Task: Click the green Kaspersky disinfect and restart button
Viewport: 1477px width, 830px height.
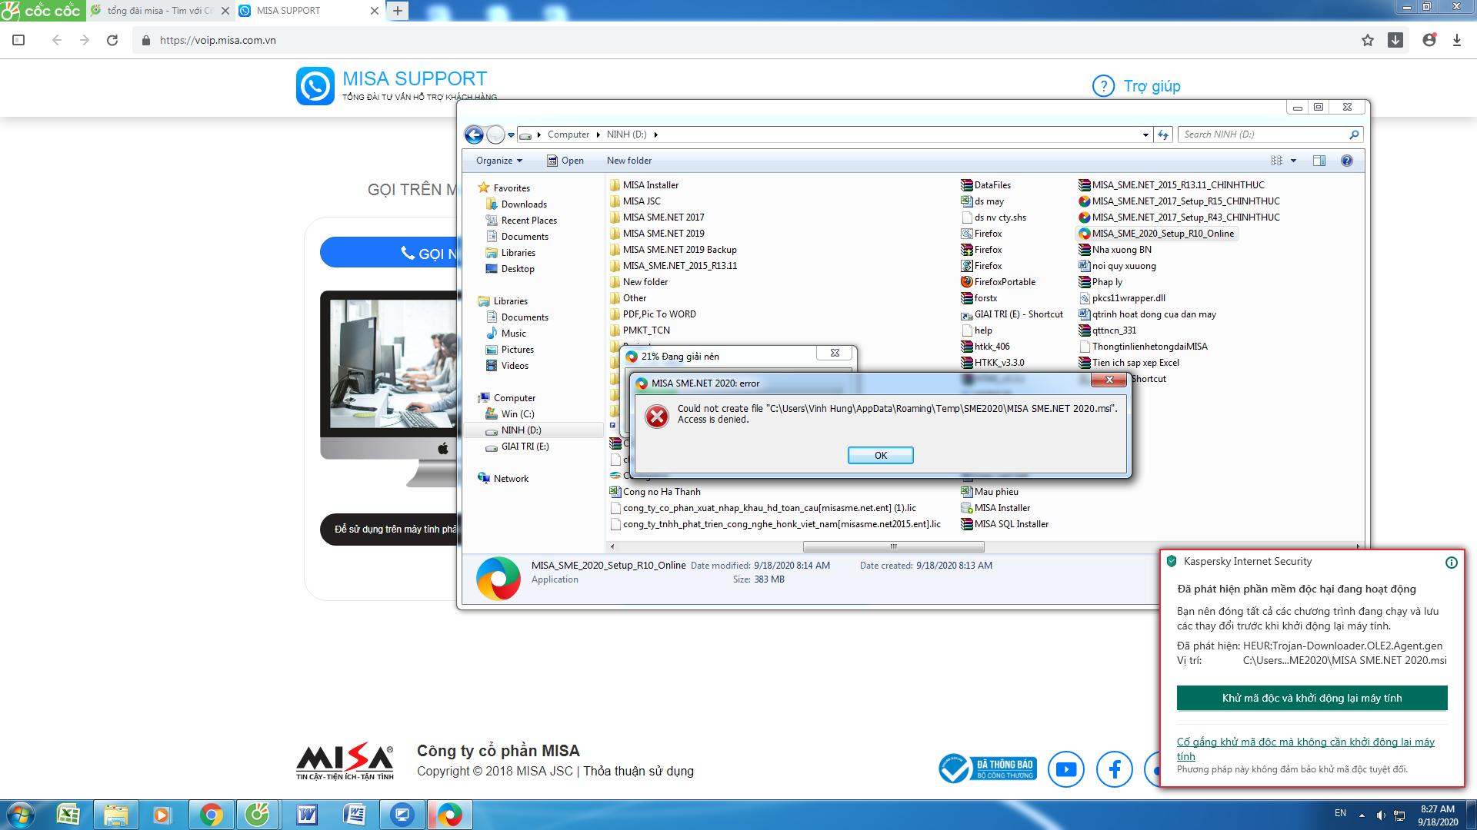Action: 1312,698
